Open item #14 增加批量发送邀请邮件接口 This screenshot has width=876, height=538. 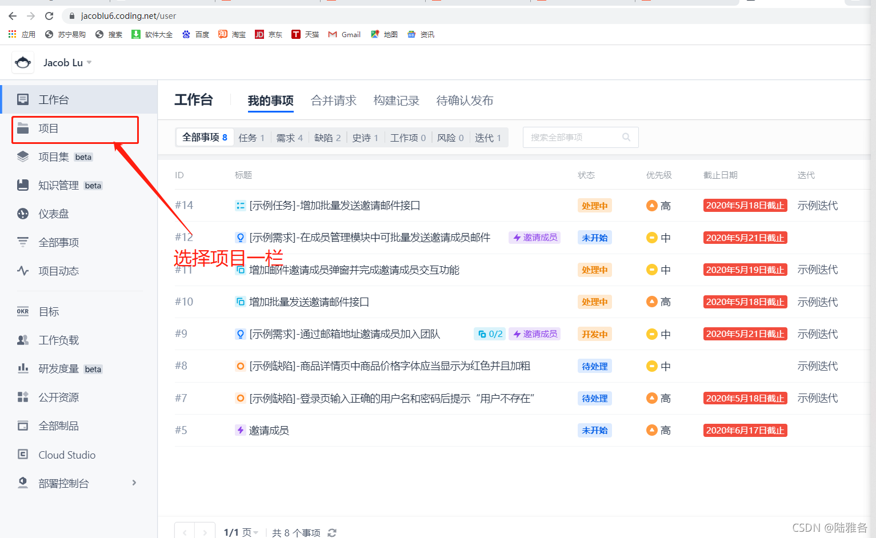pyautogui.click(x=335, y=206)
